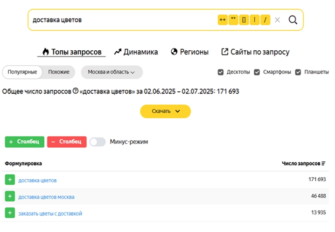Click the square brackets operator button
335x232 pixels.
click(x=244, y=20)
